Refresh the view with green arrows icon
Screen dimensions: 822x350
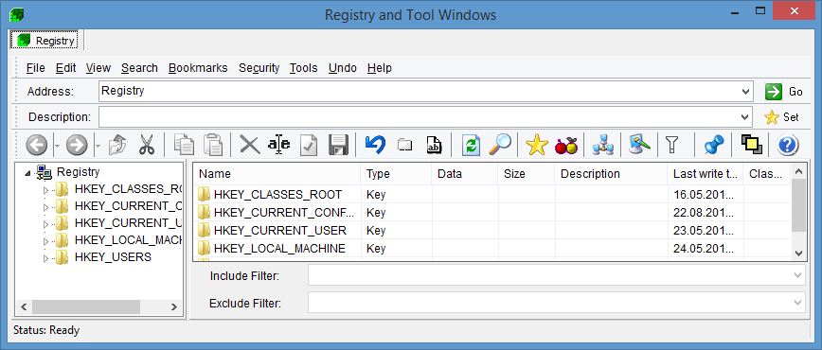pos(471,145)
